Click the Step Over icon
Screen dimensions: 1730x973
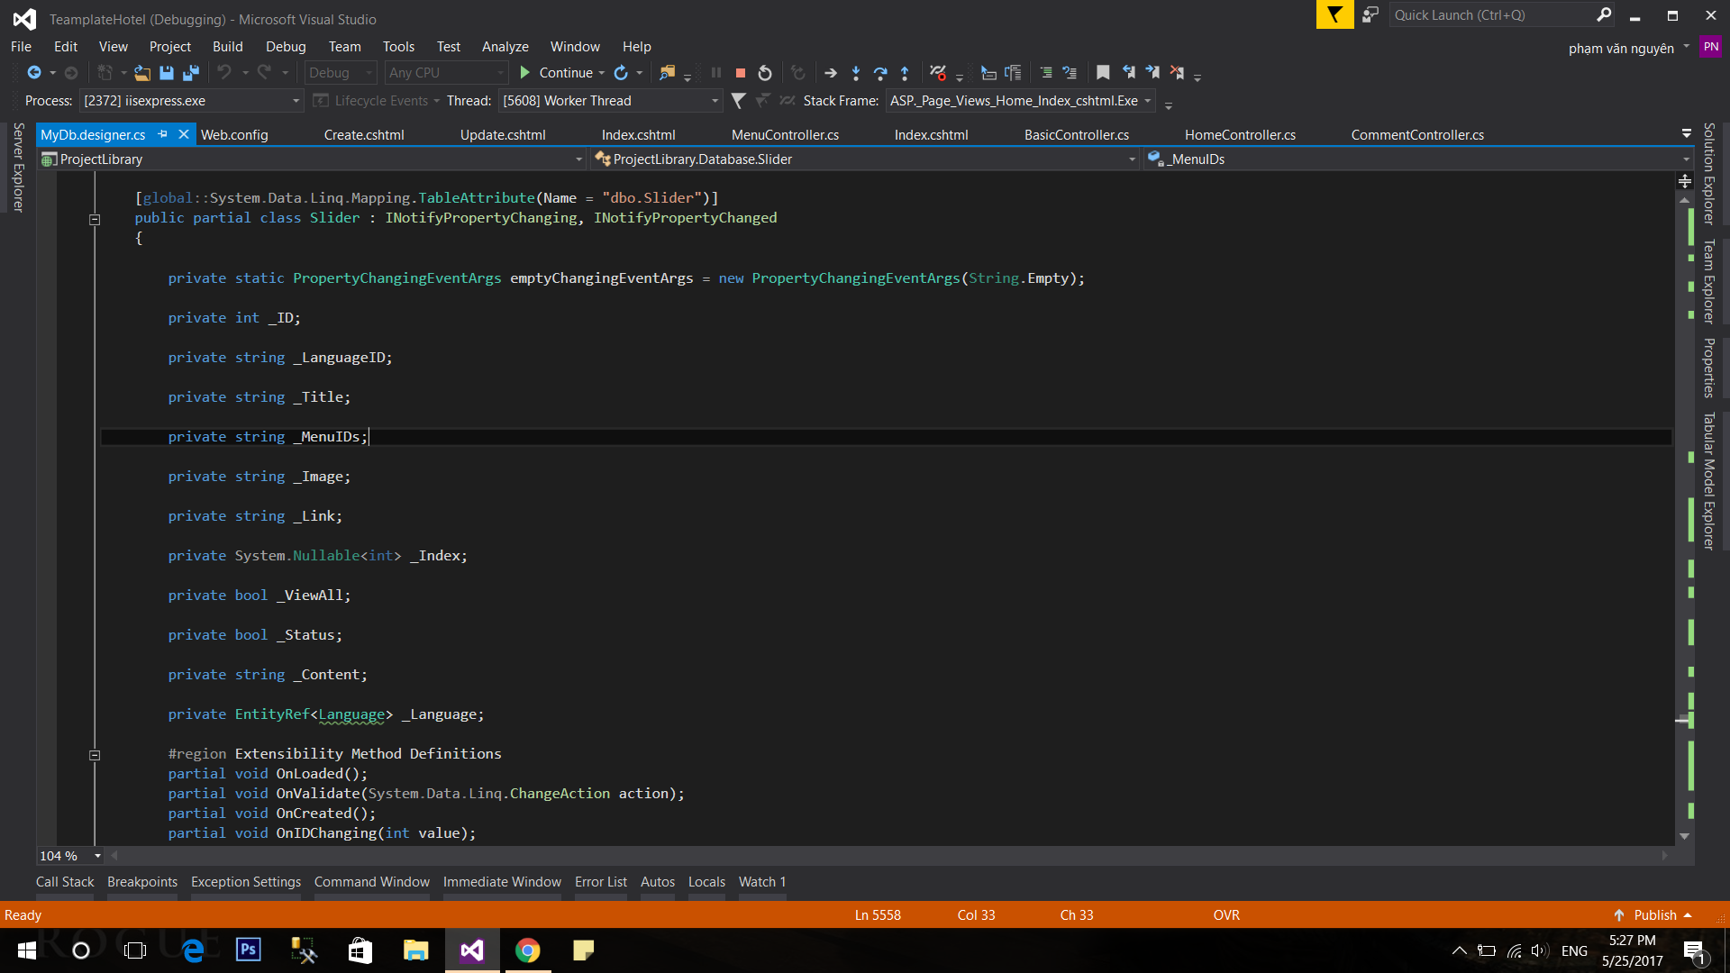(x=880, y=73)
